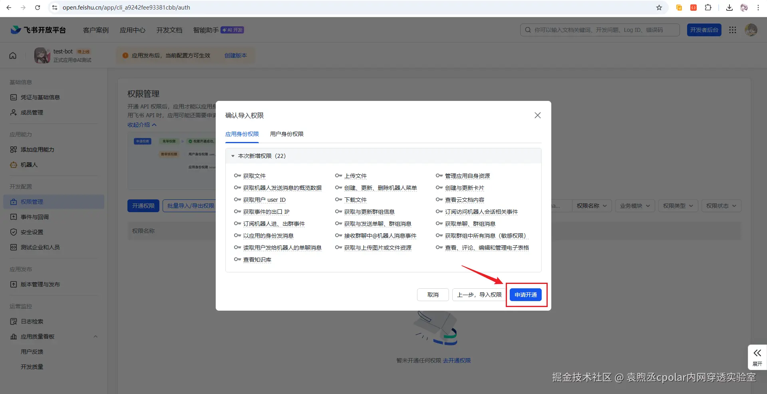Select the 应用身份权限 tab
The image size is (767, 394).
242,134
